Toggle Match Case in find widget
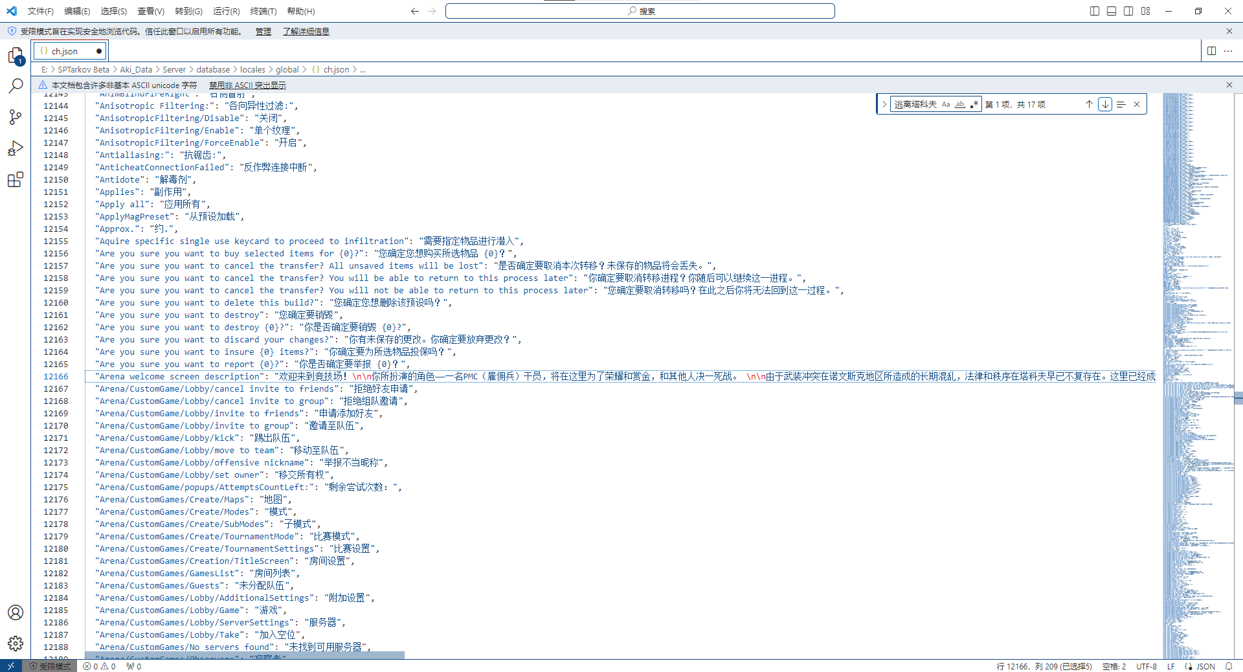The width and height of the screenshot is (1243, 672). pos(946,104)
